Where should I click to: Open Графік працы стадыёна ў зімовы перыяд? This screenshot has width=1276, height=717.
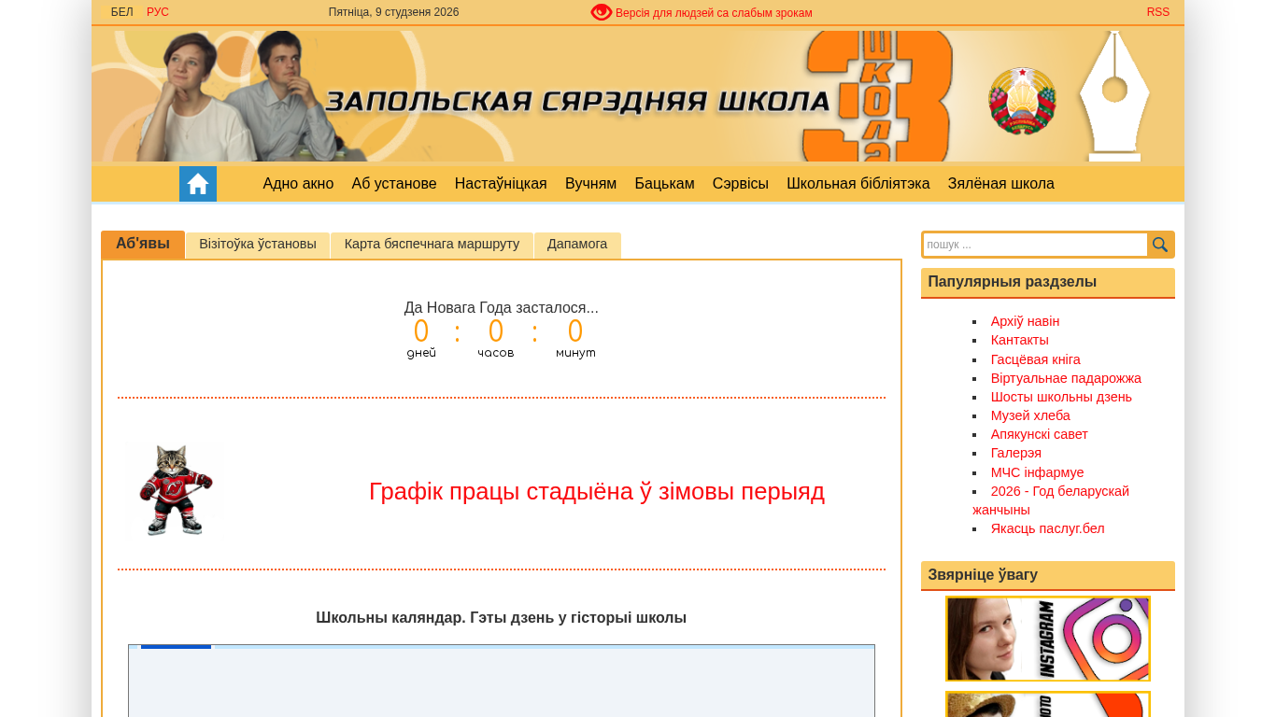pos(597,491)
